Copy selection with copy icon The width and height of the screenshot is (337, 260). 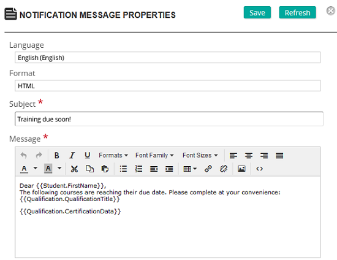(89, 169)
